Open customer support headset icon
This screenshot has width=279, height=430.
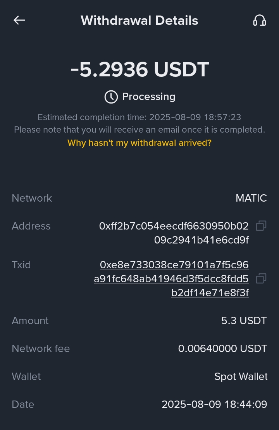259,21
